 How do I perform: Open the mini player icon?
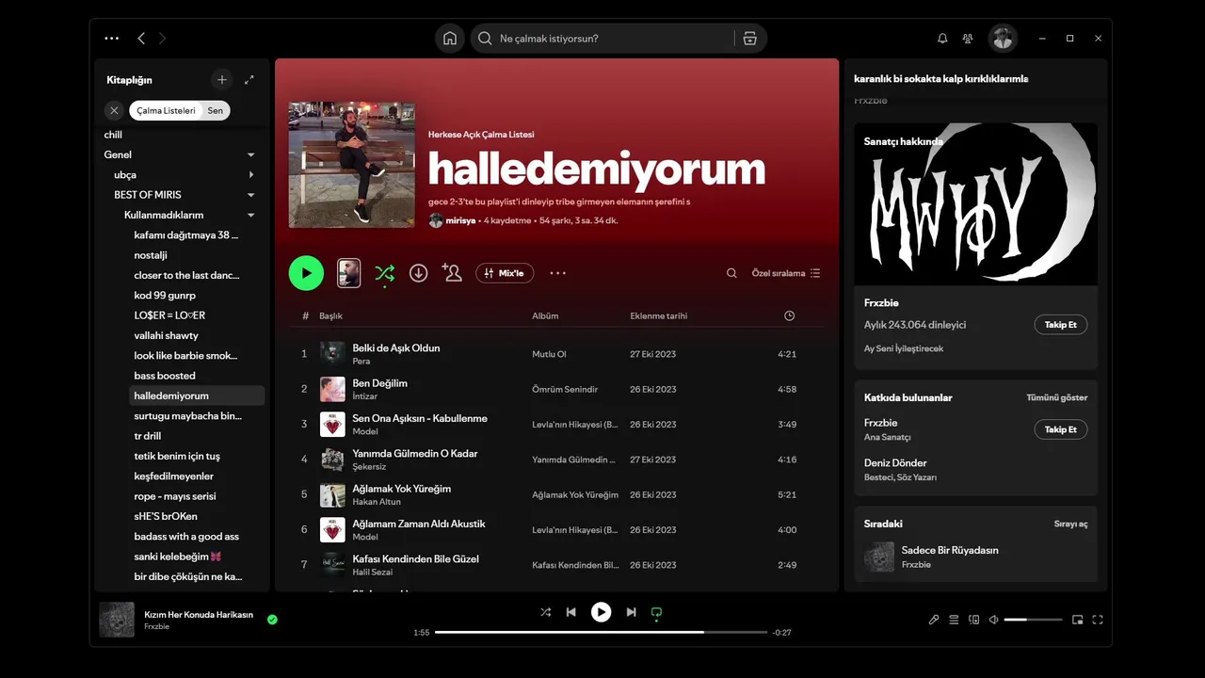tap(1078, 620)
